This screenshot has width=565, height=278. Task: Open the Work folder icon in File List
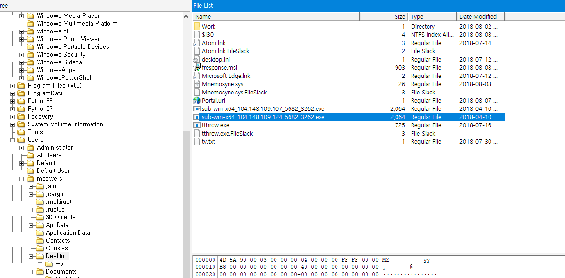pyautogui.click(x=197, y=26)
